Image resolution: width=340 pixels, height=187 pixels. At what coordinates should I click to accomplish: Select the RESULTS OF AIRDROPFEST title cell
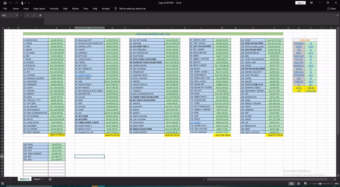tap(153, 34)
